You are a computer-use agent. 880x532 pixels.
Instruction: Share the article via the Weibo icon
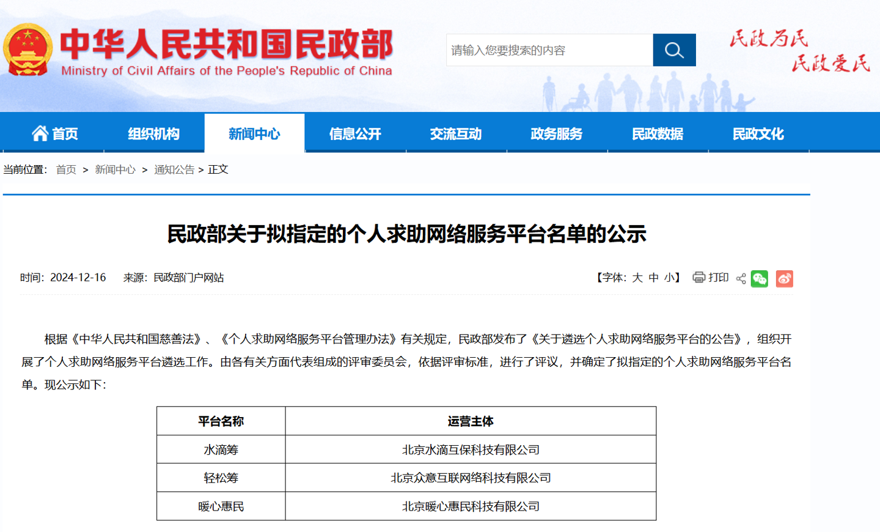pyautogui.click(x=784, y=278)
